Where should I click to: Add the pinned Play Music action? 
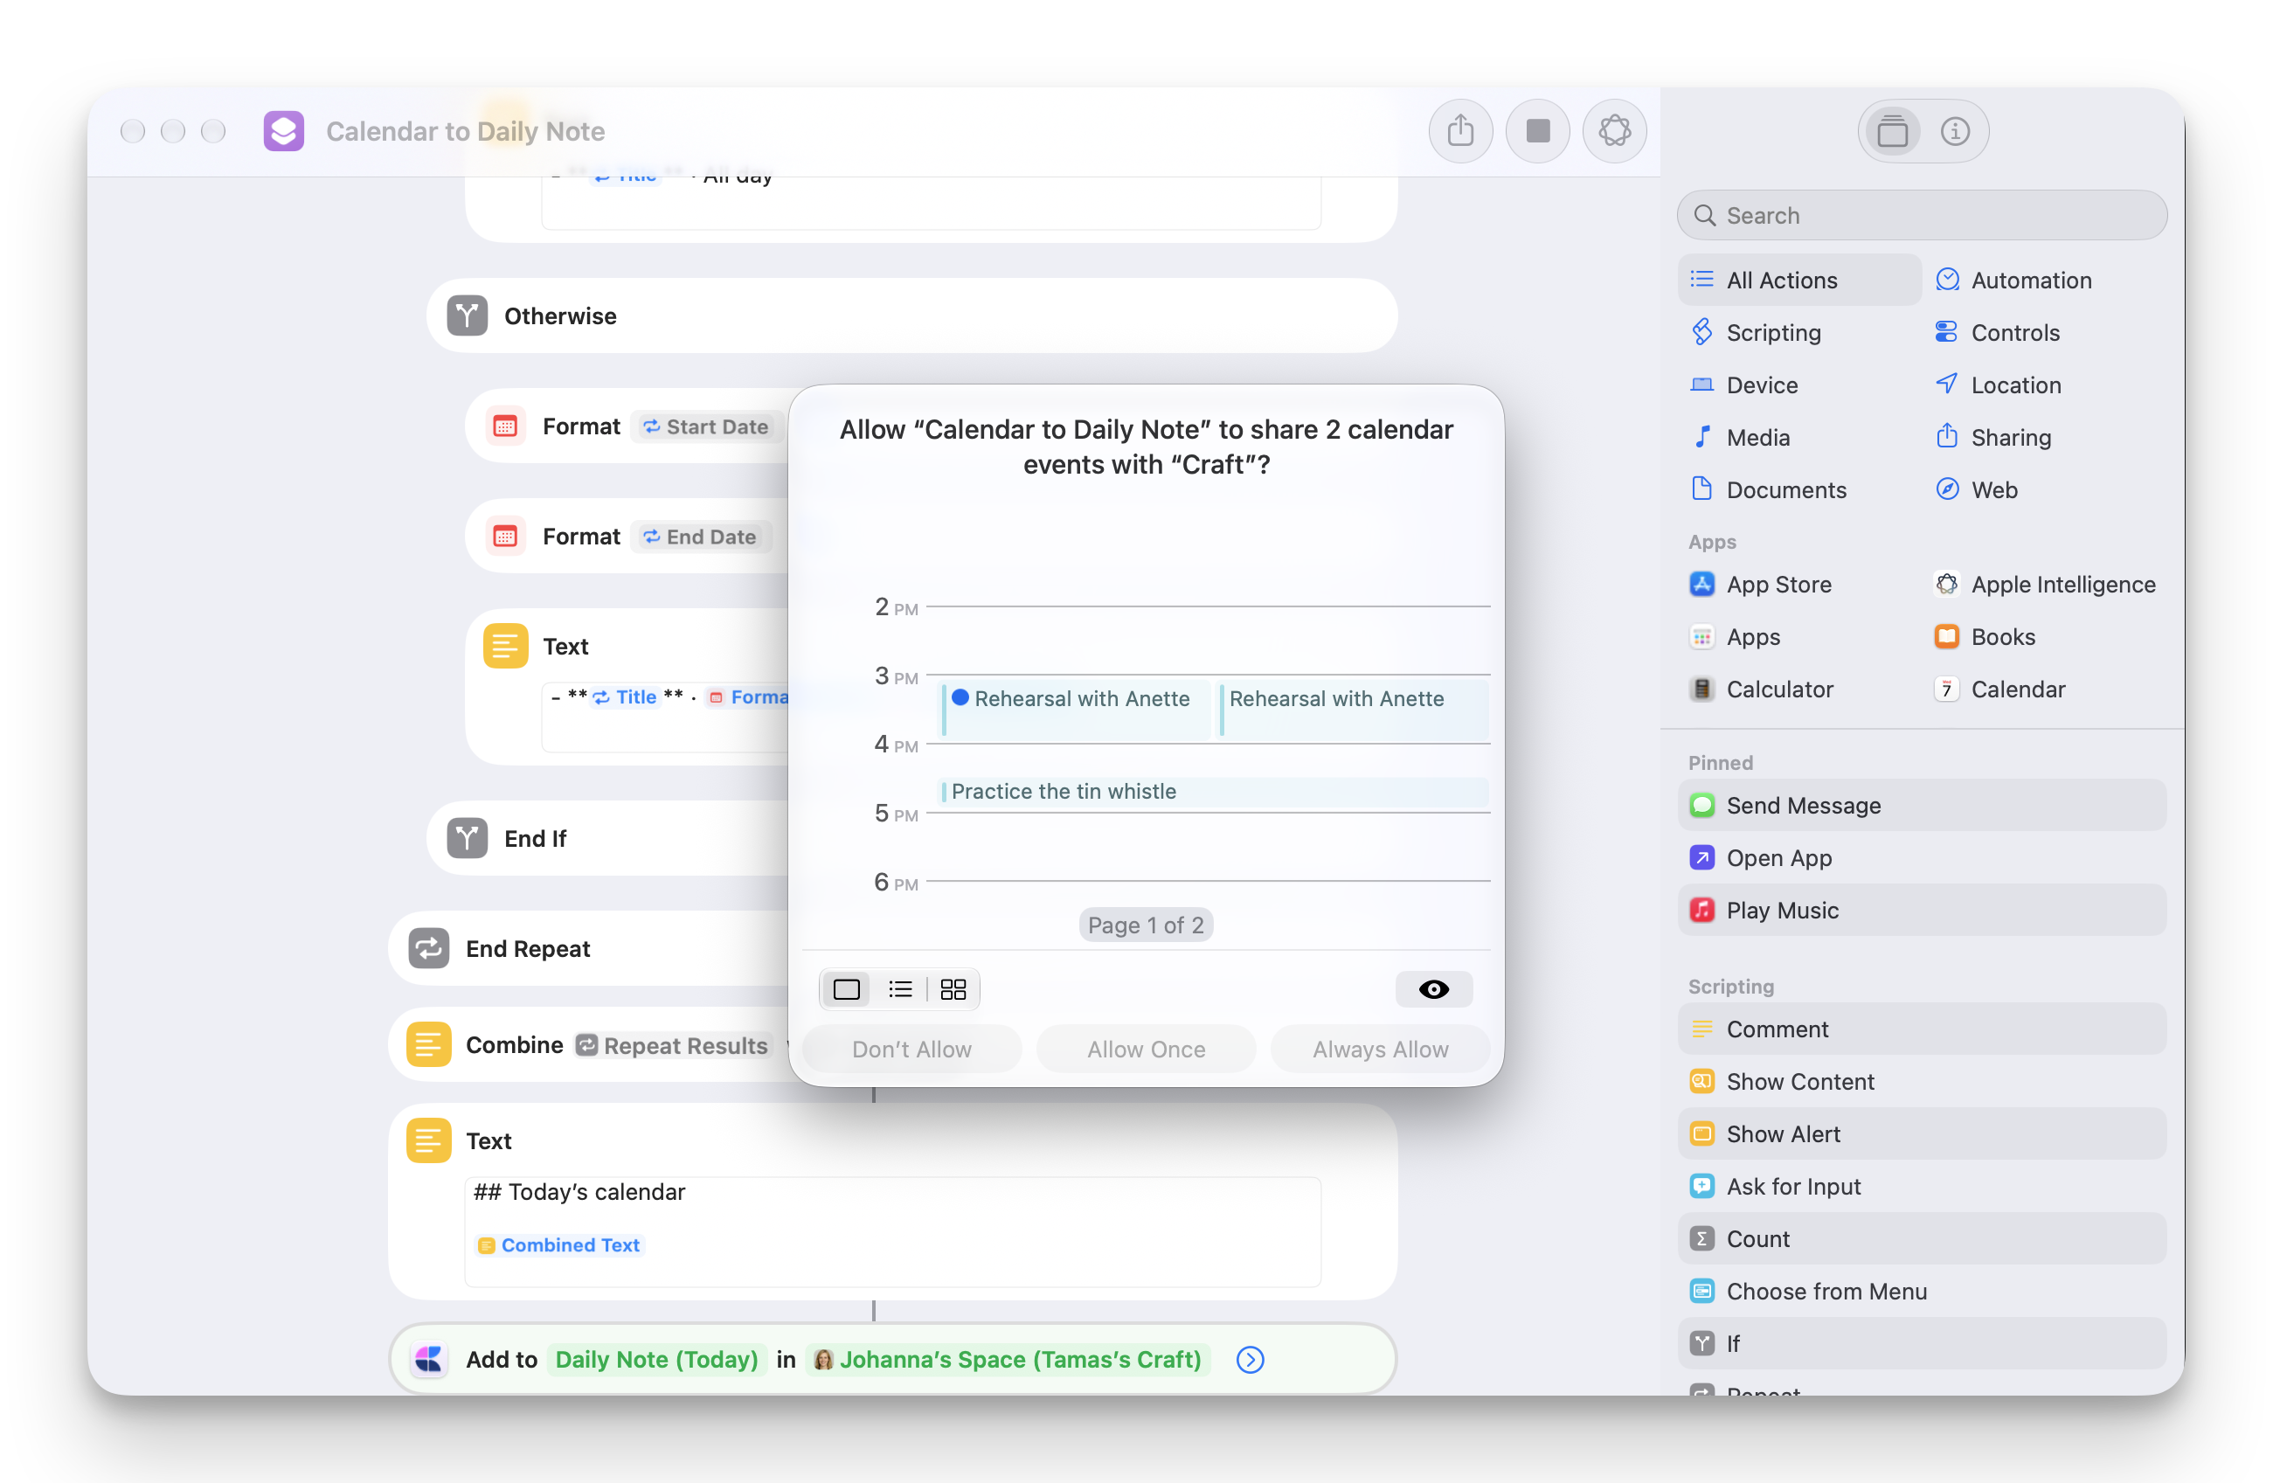pos(1922,910)
